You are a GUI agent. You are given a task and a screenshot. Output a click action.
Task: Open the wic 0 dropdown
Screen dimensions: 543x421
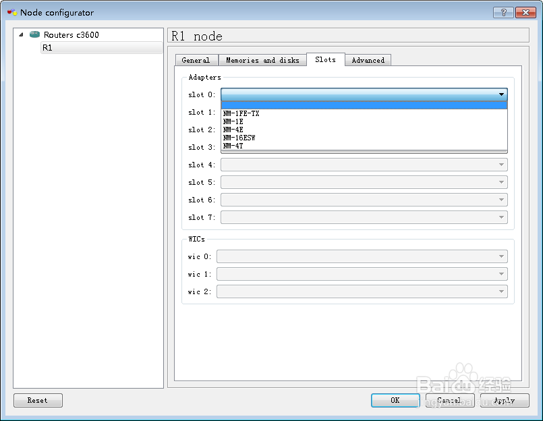point(362,256)
